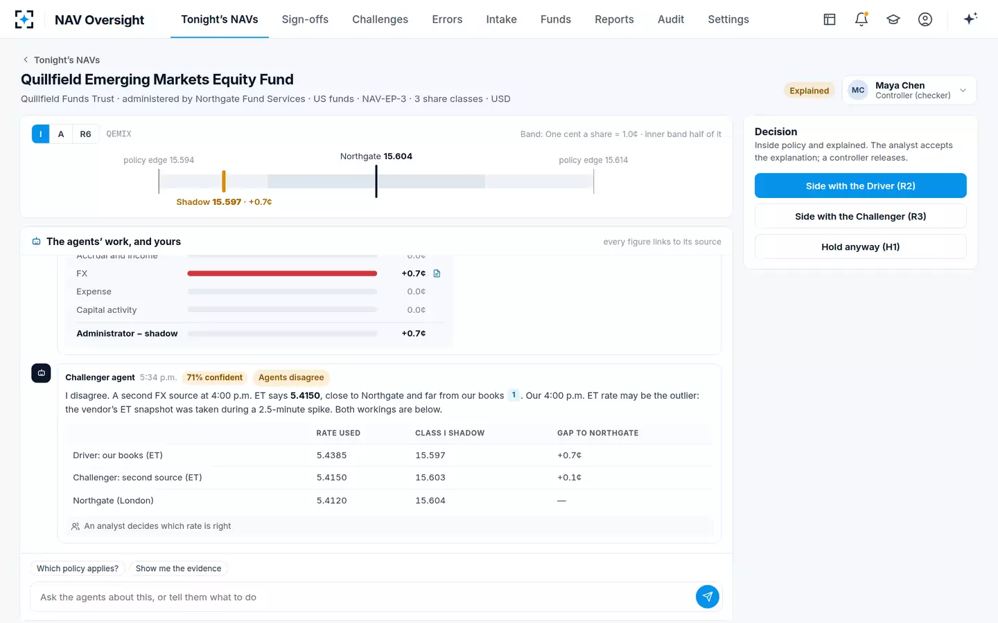Click the Expense row label
The width and height of the screenshot is (998, 623).
click(94, 291)
